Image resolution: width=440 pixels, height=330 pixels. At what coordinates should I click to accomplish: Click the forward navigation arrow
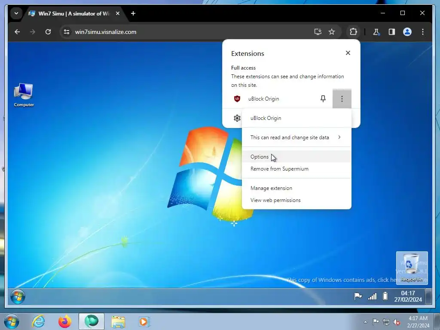[33, 32]
